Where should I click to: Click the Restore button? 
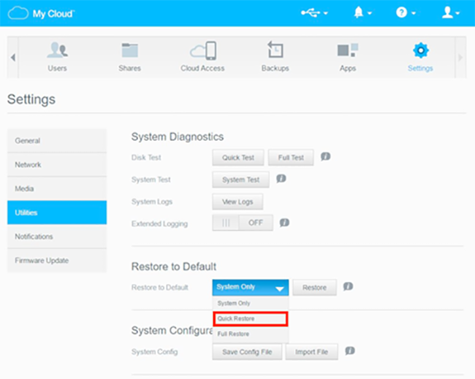tap(314, 288)
